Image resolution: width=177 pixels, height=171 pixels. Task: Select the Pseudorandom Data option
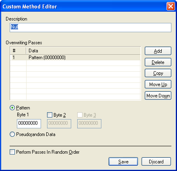coord(12,134)
